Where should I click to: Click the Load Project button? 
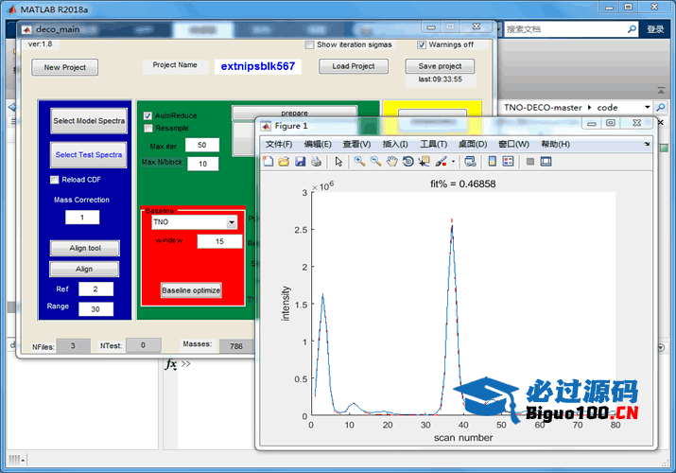pos(353,66)
